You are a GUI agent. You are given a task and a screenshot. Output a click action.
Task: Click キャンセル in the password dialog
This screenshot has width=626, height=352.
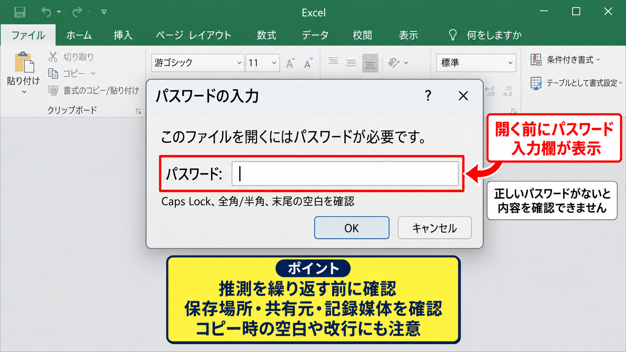coord(435,228)
